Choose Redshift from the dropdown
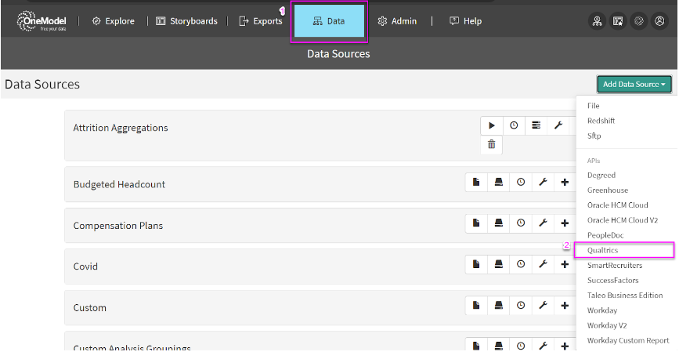 [601, 121]
